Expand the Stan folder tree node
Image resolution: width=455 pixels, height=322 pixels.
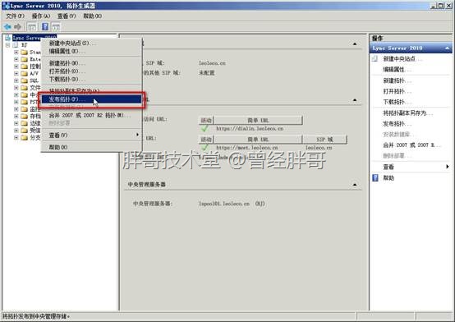tap(16, 53)
